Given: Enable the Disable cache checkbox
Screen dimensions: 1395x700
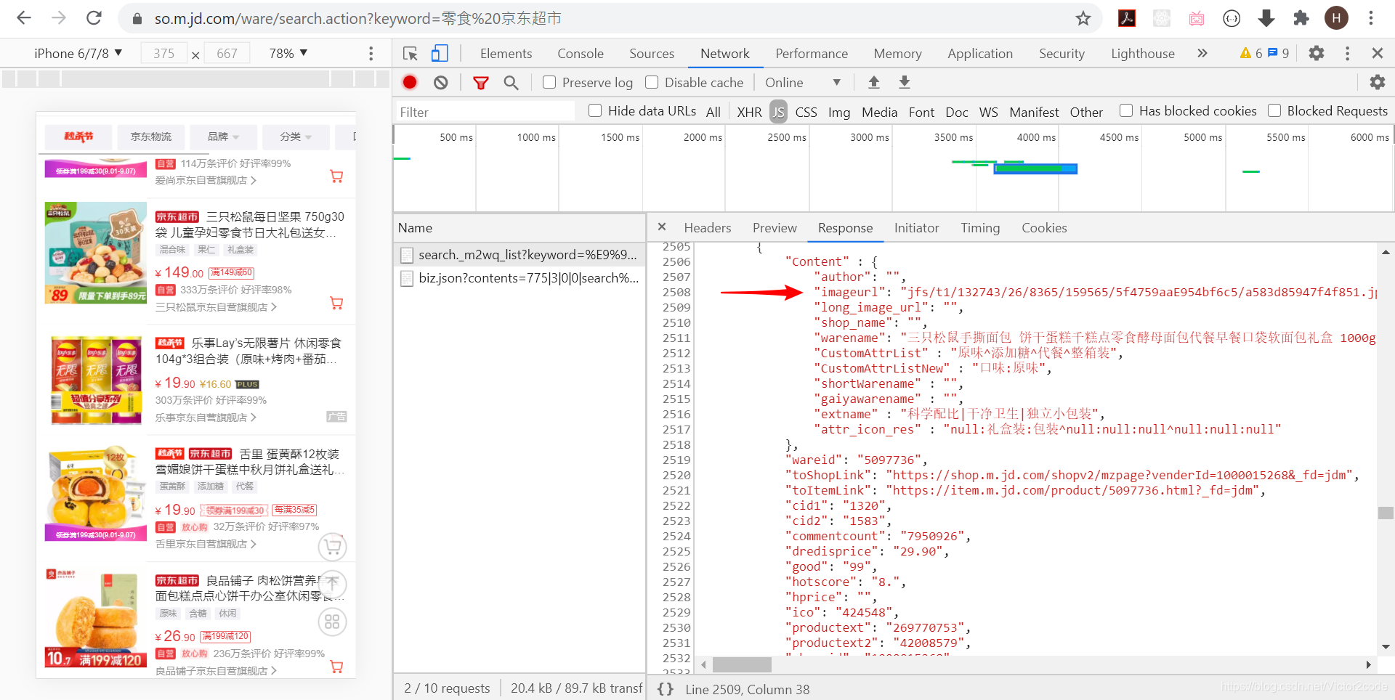Looking at the screenshot, I should pos(652,82).
